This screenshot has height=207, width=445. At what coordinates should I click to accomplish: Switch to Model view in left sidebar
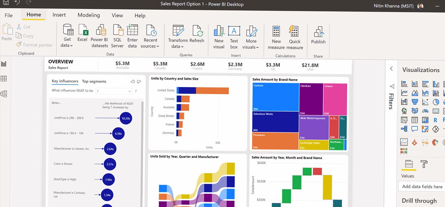(4, 94)
